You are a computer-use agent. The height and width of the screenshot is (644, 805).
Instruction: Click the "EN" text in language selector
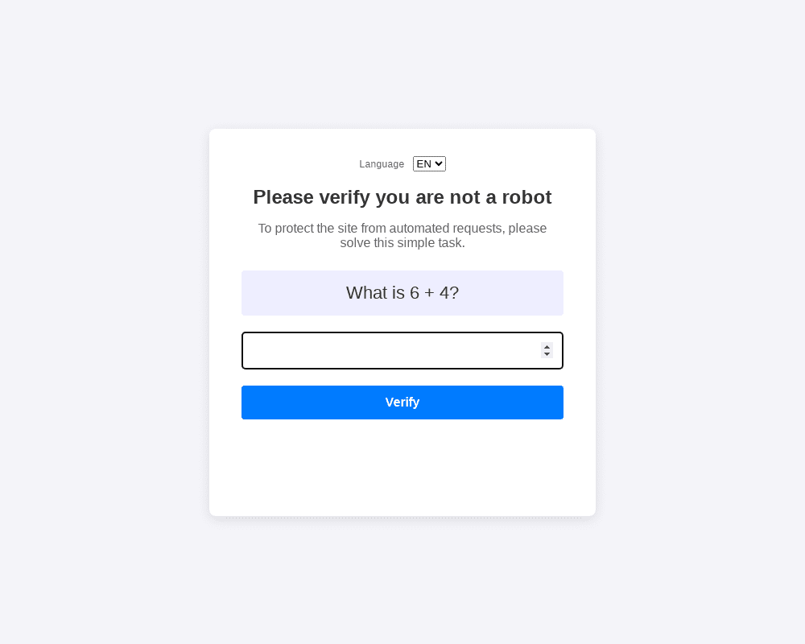[x=423, y=164]
